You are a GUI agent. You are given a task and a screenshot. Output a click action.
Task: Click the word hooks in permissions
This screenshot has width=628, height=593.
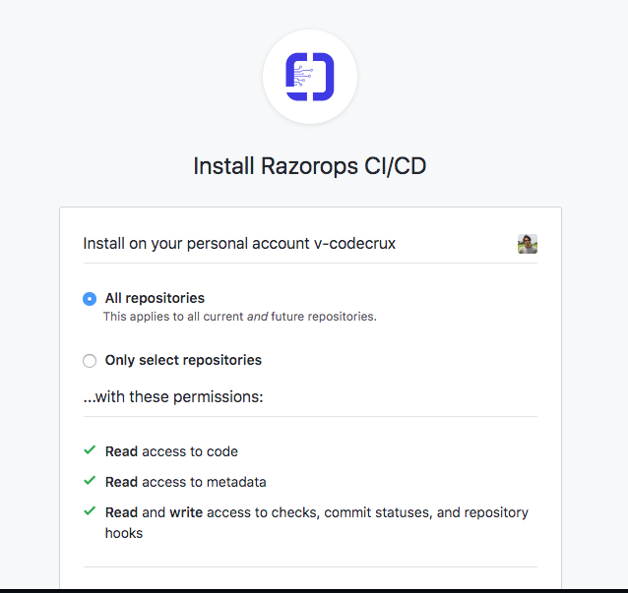(x=124, y=533)
